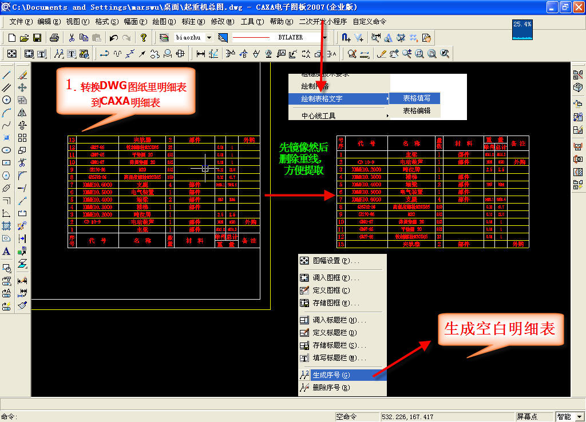The image size is (586, 422).
Task: Open the 修改 menu
Action: (x=223, y=22)
